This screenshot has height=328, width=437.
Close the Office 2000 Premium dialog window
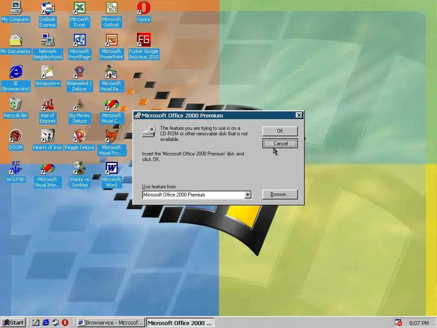pyautogui.click(x=299, y=115)
